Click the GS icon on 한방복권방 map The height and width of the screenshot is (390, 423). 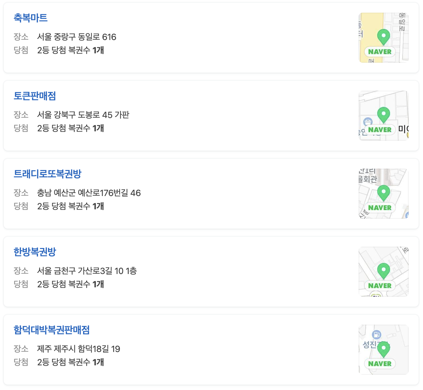coord(376,295)
